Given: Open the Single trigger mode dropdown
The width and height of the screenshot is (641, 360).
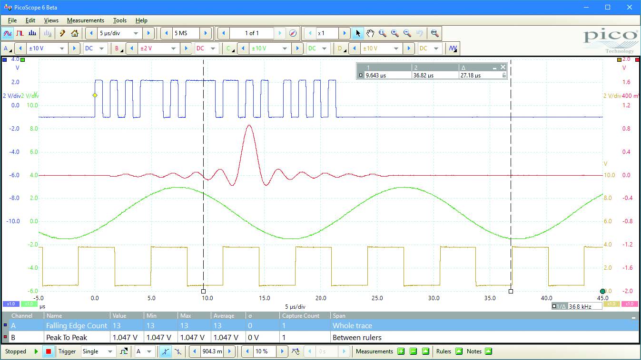Looking at the screenshot, I should [110, 351].
